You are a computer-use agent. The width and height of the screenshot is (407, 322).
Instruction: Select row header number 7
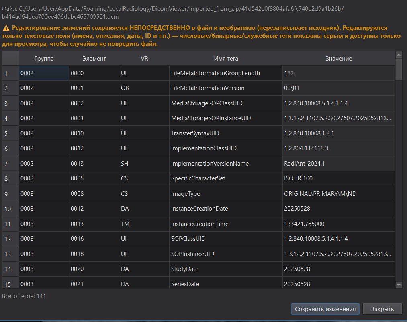point(10,164)
